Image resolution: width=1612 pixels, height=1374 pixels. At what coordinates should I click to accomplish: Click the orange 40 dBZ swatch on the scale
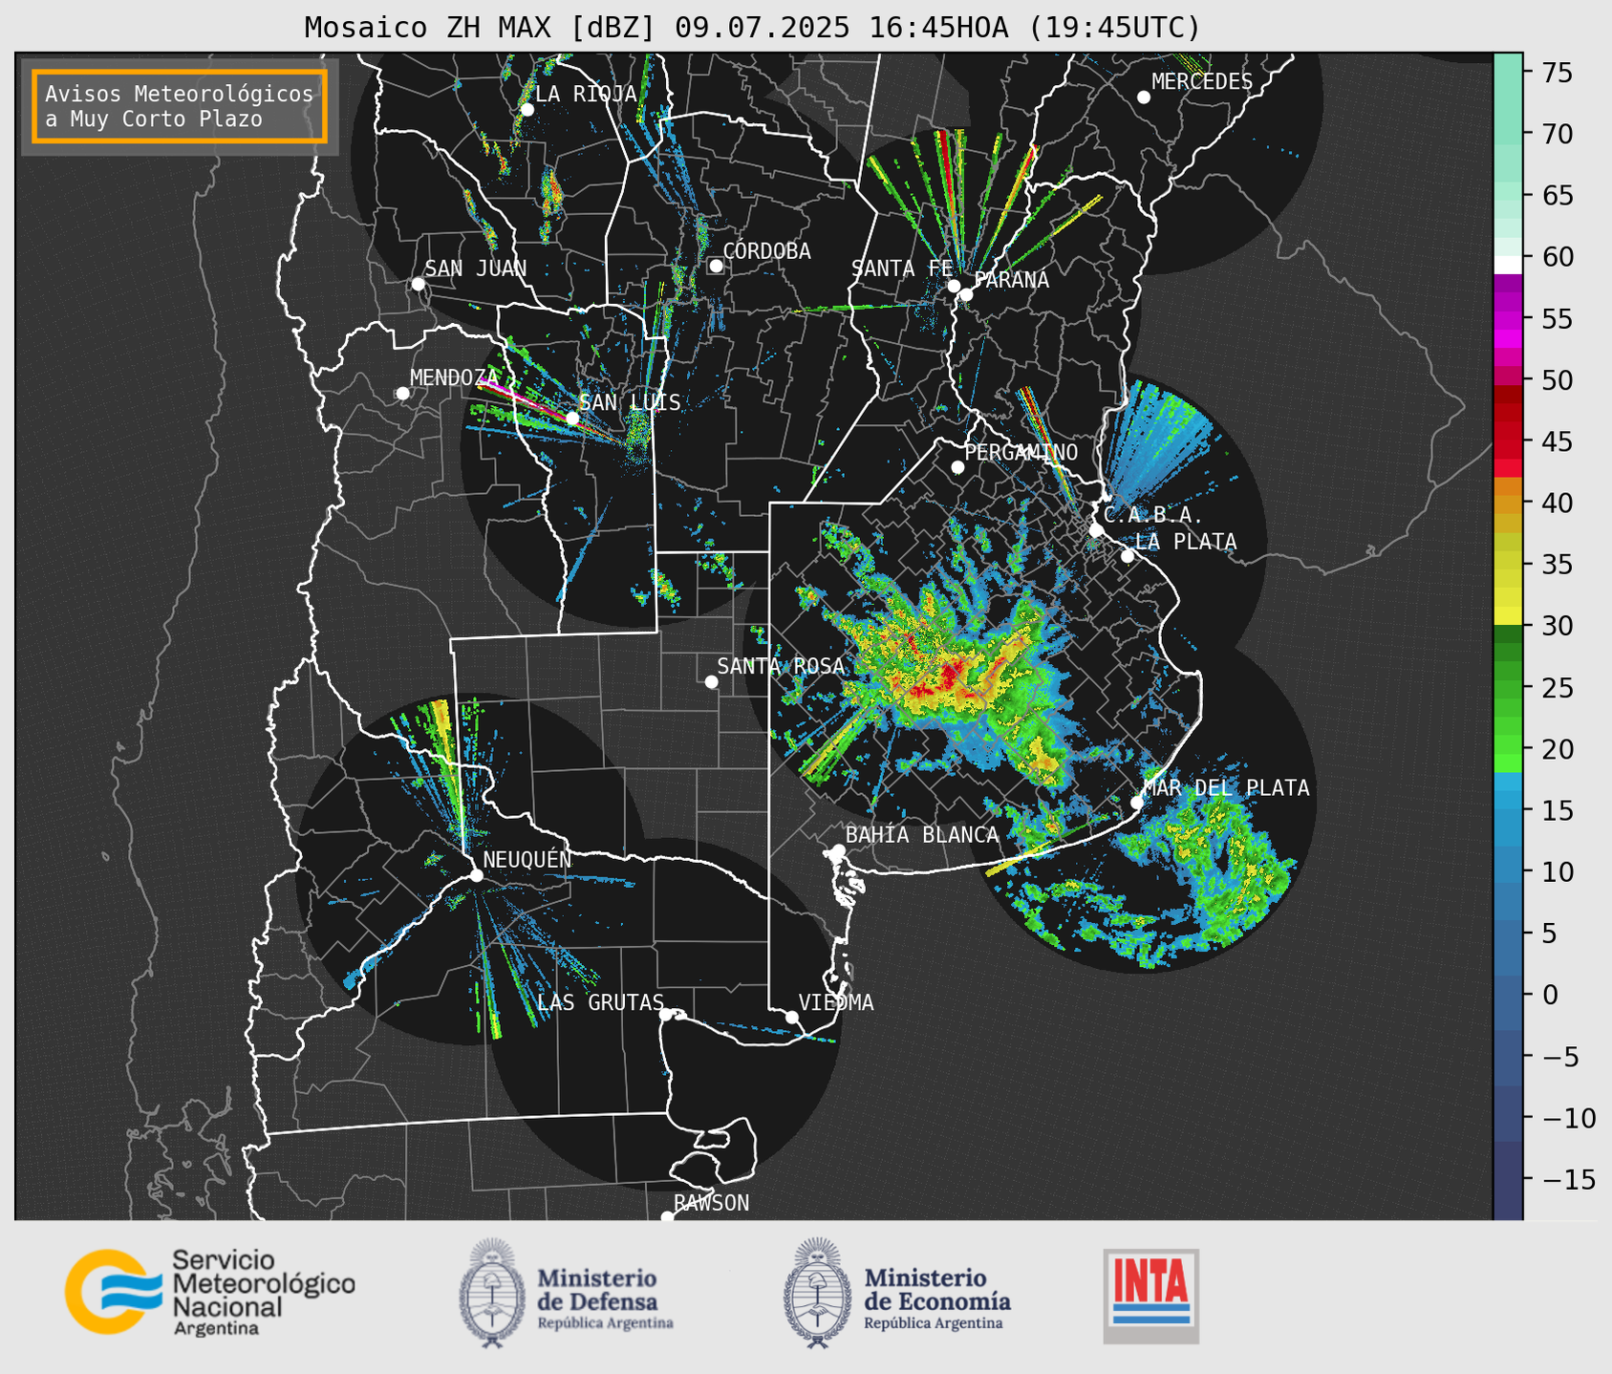[x=1508, y=504]
